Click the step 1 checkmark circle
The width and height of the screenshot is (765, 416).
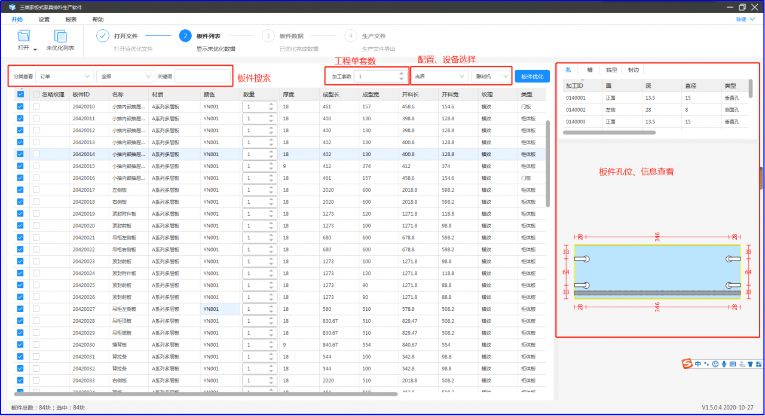(103, 36)
